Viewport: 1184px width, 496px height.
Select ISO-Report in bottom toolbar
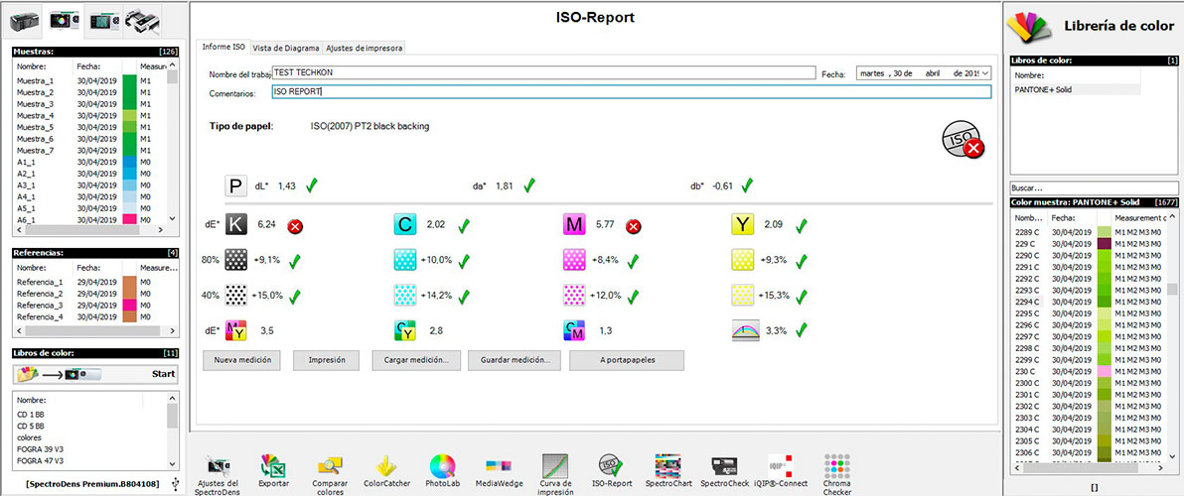610,471
